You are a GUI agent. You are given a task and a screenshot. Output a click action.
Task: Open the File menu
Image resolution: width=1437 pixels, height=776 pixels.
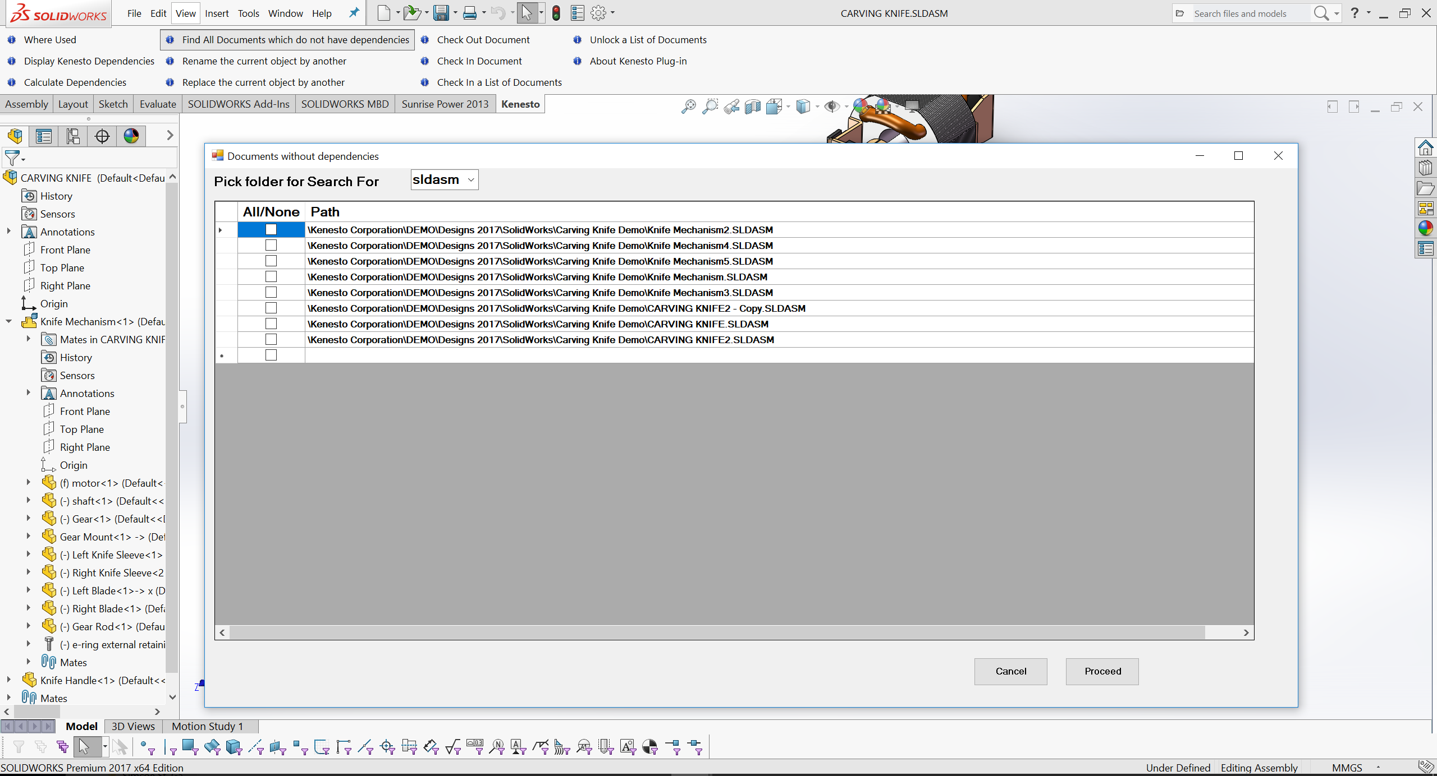(x=134, y=13)
